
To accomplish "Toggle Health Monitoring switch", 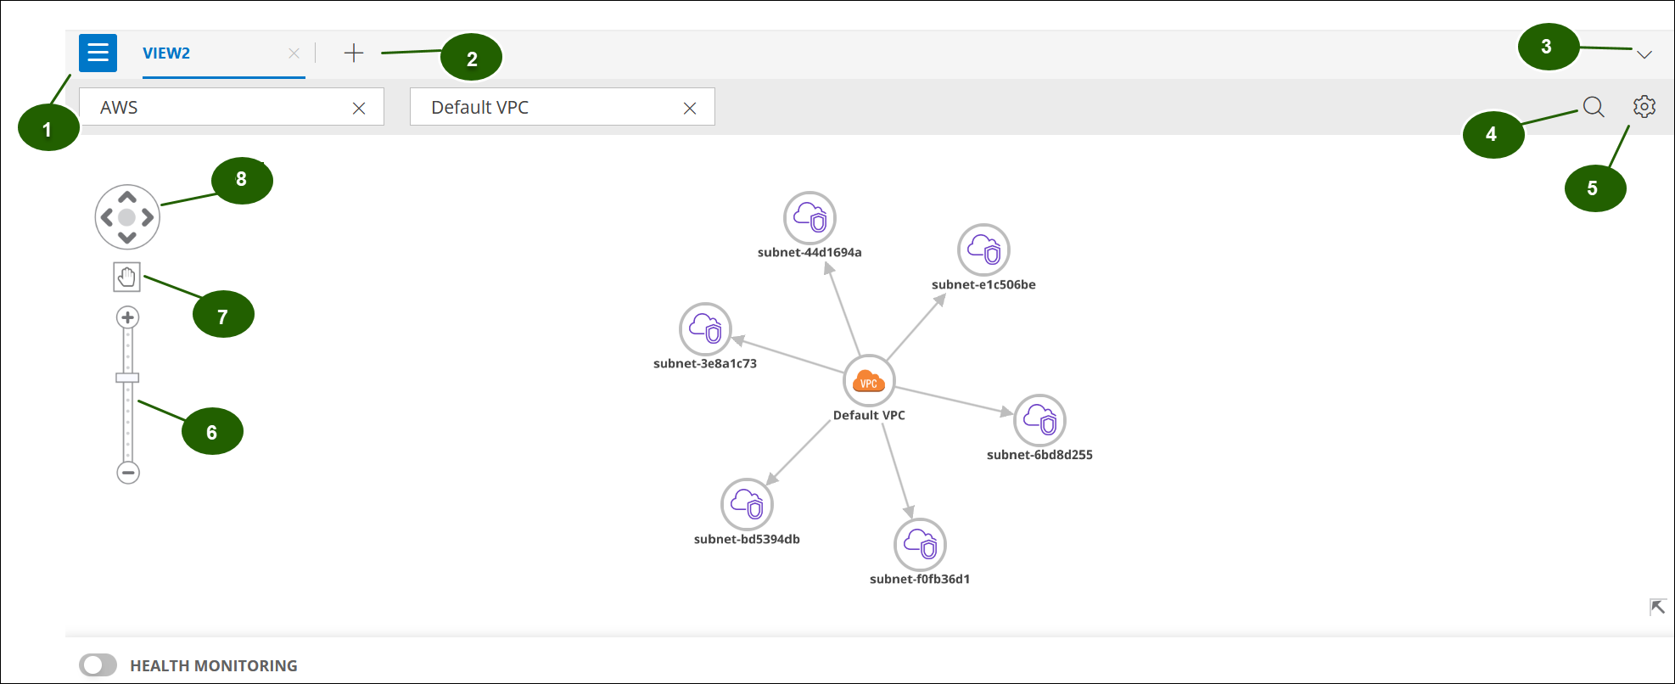I will [x=98, y=665].
